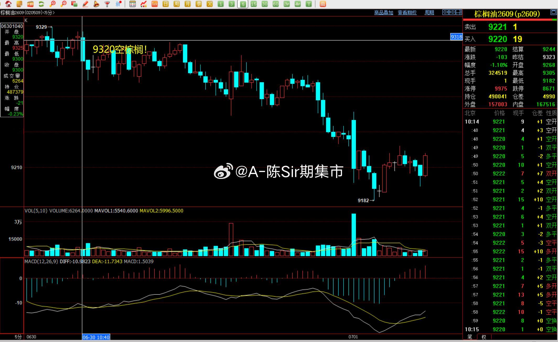558x342 pixels.
Task: Select the 4hr period button
Action: tap(298, 4)
